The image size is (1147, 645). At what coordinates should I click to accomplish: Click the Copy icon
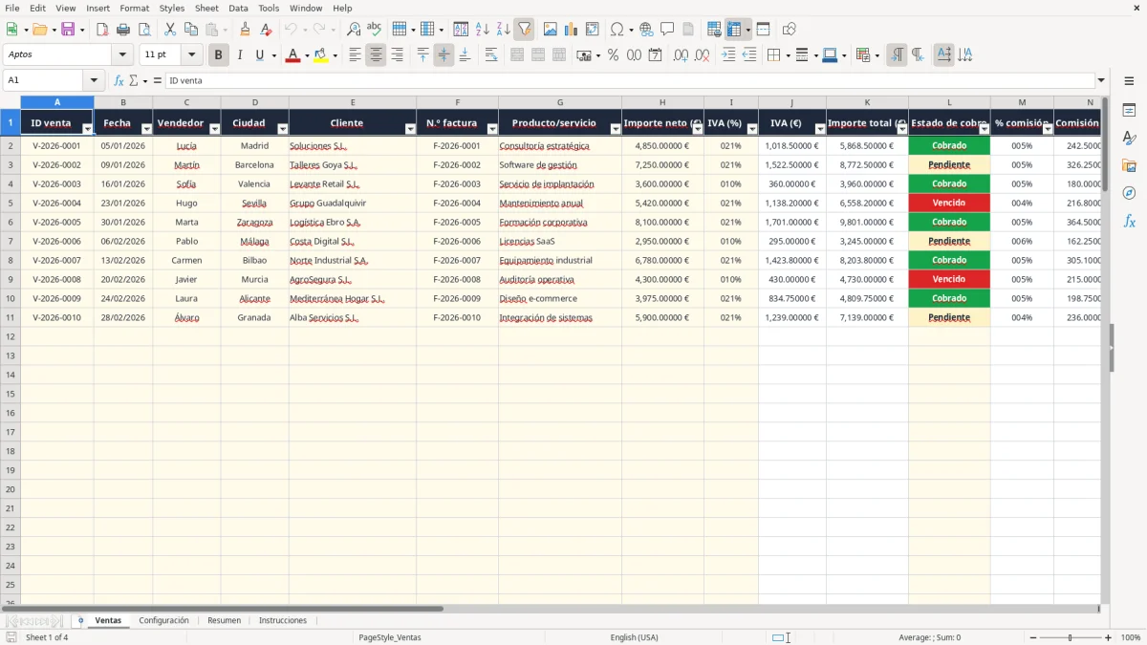pos(190,30)
